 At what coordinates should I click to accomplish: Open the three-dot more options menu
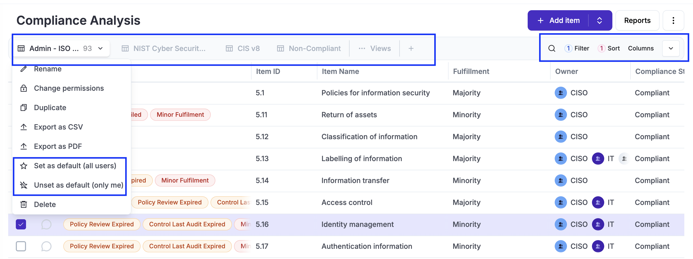(x=673, y=20)
